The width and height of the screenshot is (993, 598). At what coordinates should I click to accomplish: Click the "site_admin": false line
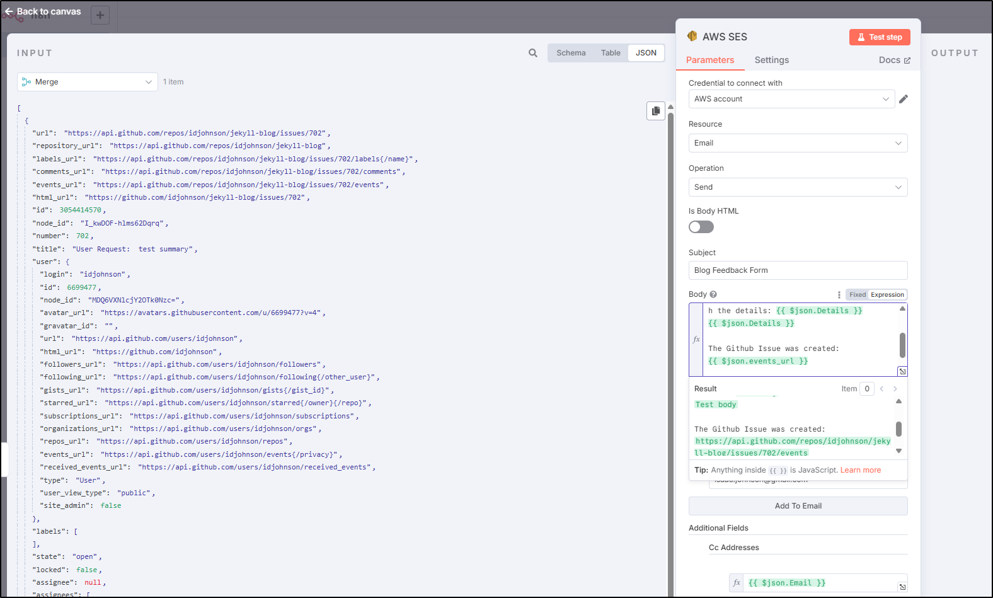coord(81,506)
